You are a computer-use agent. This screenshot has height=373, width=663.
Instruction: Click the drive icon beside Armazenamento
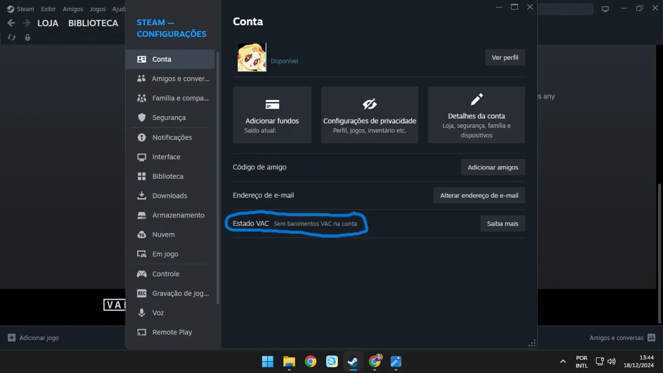click(x=142, y=215)
